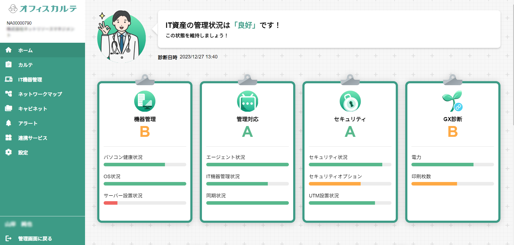Click the logout icon beside 管理画面に戻る

click(9, 238)
